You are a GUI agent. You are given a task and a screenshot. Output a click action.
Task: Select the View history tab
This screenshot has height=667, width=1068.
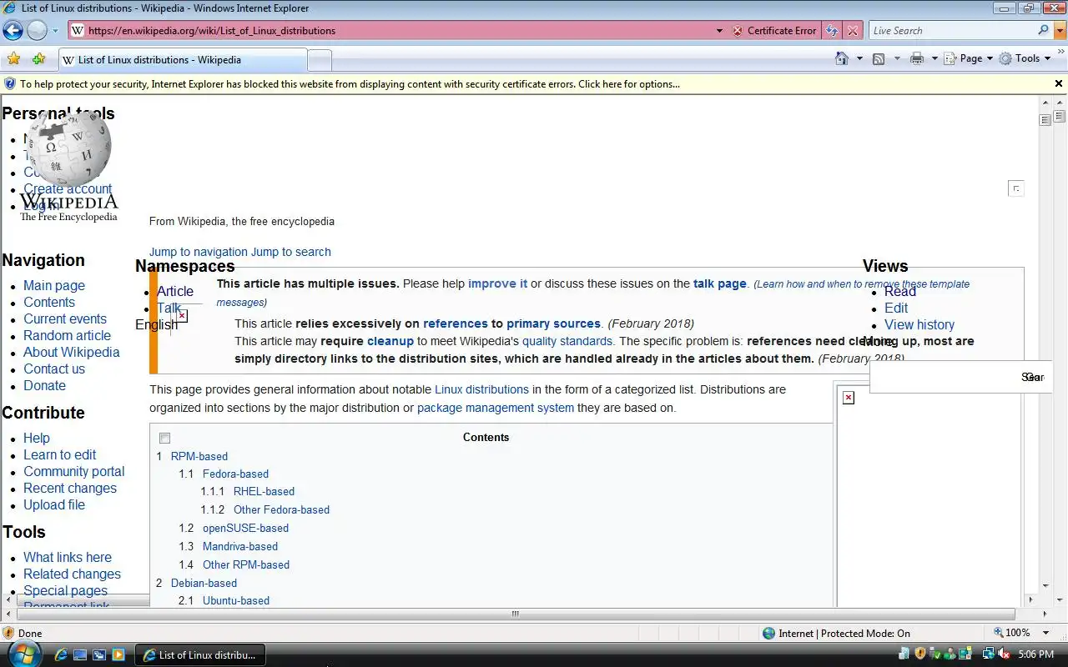click(x=919, y=324)
